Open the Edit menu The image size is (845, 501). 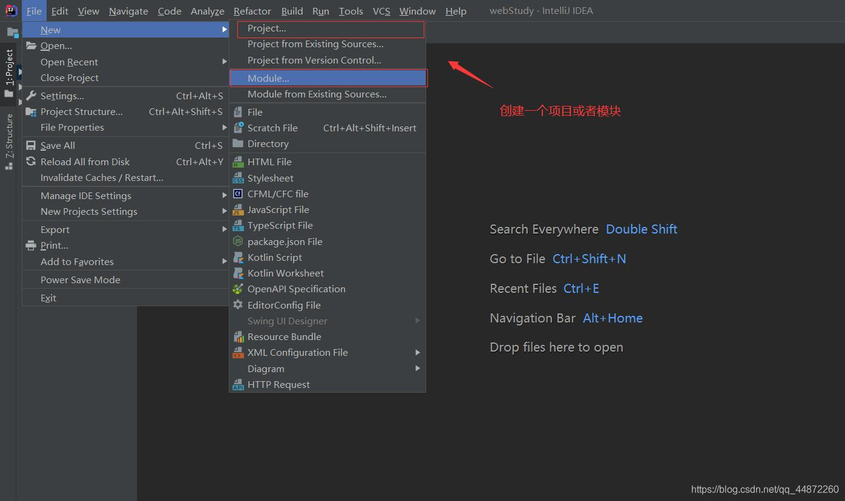click(60, 11)
